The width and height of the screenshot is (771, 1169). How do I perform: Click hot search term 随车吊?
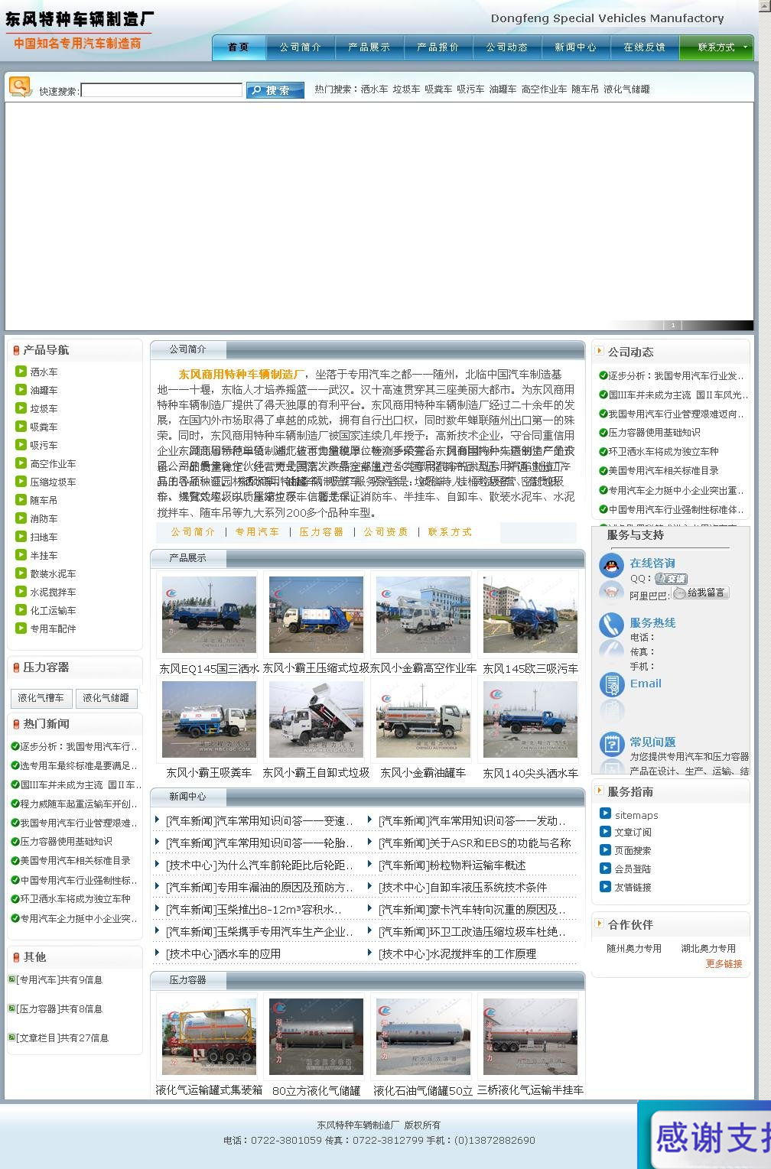click(x=585, y=89)
